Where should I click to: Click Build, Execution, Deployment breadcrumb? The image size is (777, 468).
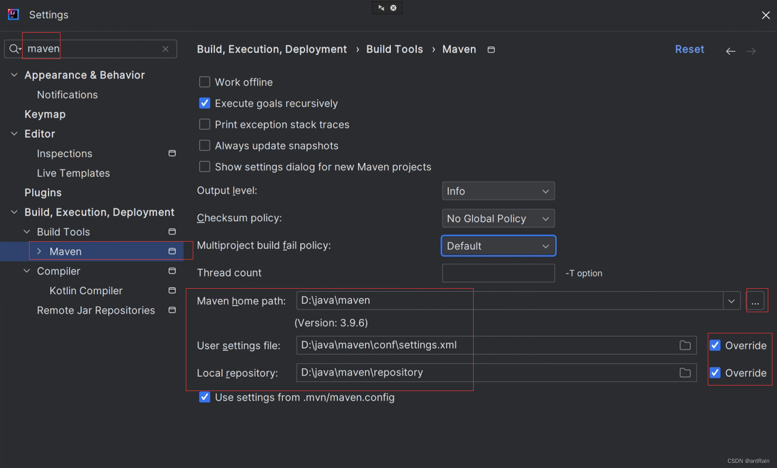pyautogui.click(x=272, y=49)
